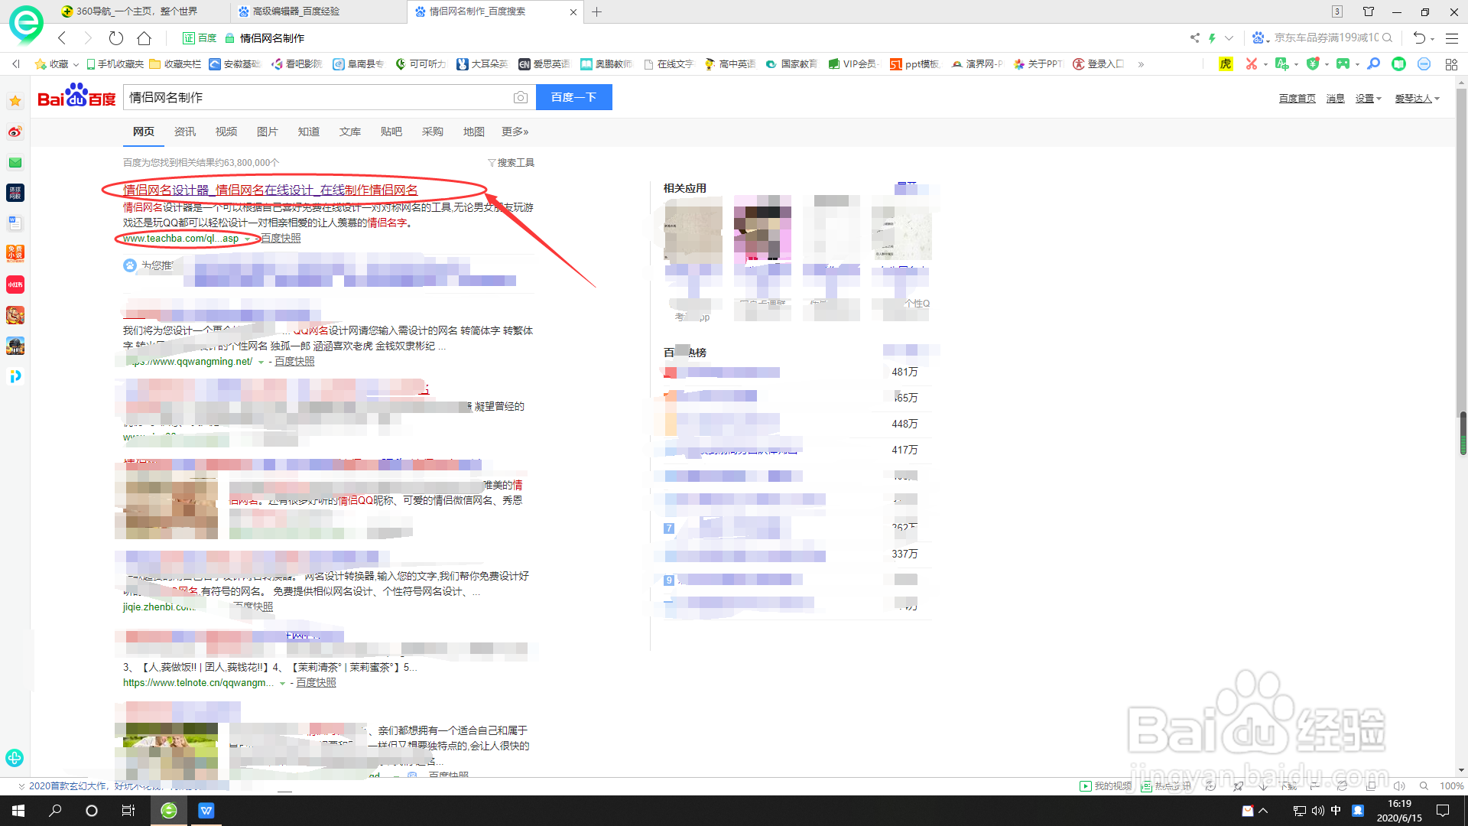Open the 搜索工具 filter link
The width and height of the screenshot is (1468, 826).
pyautogui.click(x=512, y=163)
